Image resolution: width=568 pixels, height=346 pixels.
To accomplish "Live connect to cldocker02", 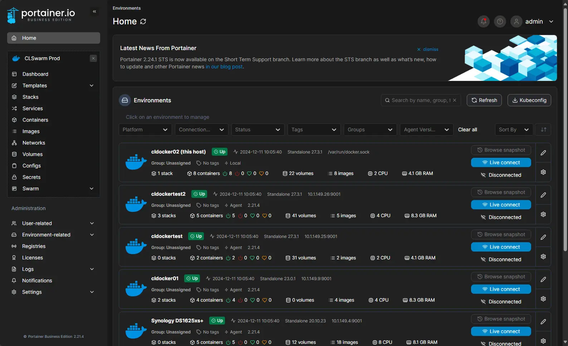I will click(x=501, y=162).
